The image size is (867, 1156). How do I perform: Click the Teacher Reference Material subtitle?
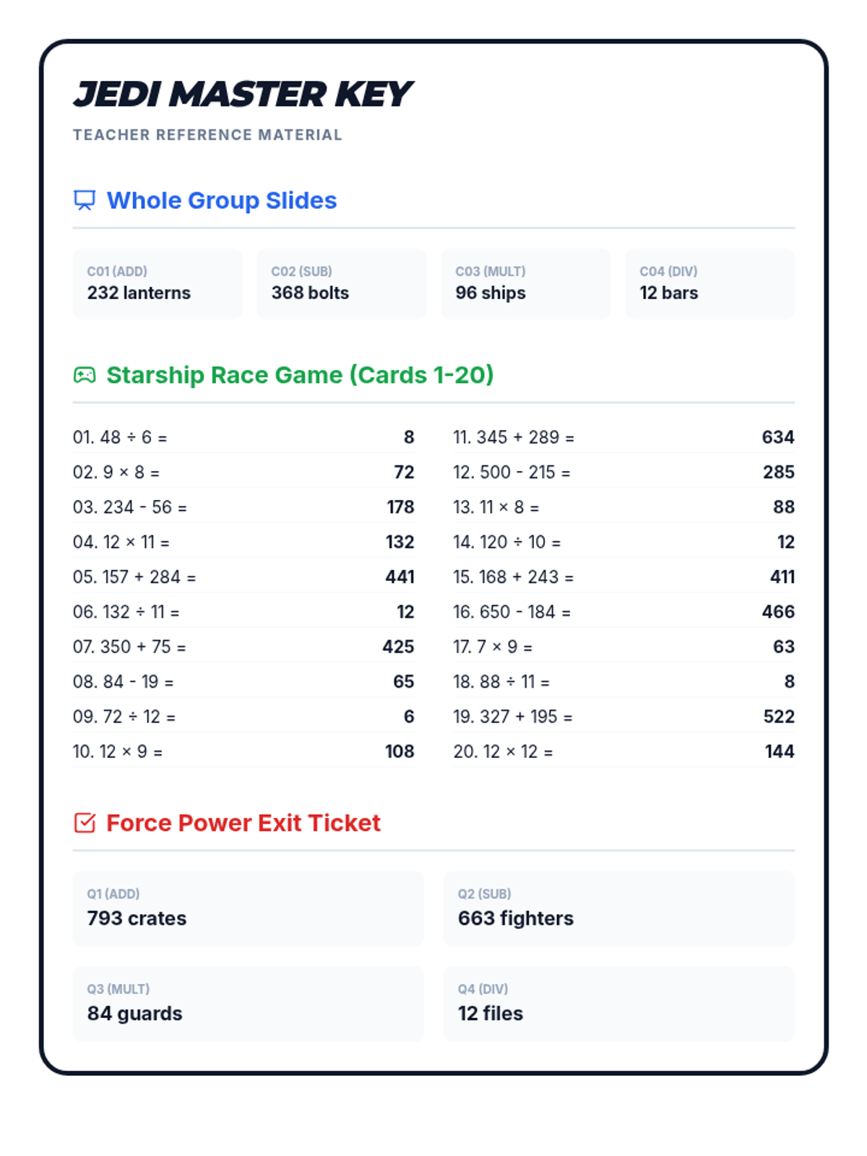[207, 135]
